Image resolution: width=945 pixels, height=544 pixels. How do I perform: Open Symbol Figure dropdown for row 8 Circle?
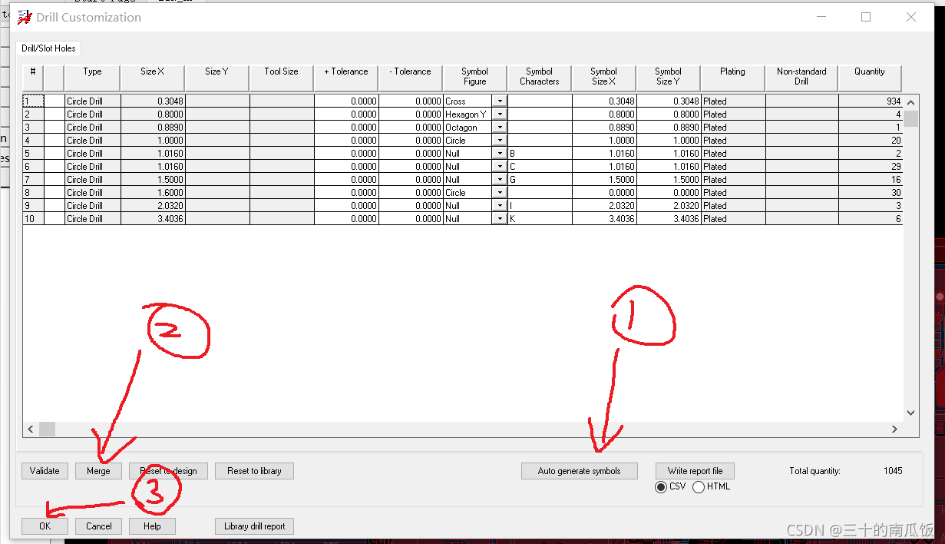pos(500,193)
